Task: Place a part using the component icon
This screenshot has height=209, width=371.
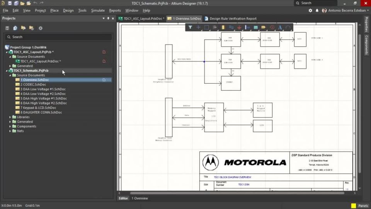Action: pos(223,27)
